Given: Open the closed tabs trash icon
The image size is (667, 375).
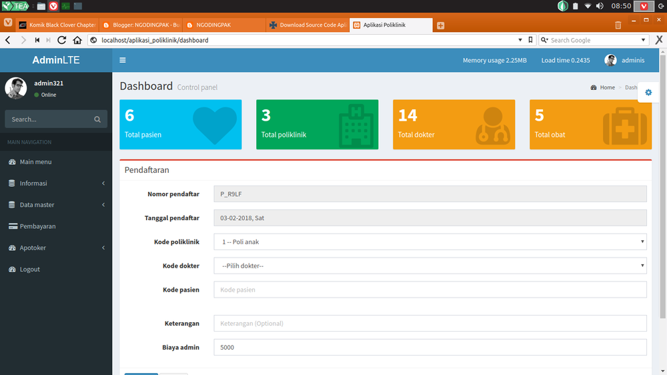Looking at the screenshot, I should (x=618, y=25).
